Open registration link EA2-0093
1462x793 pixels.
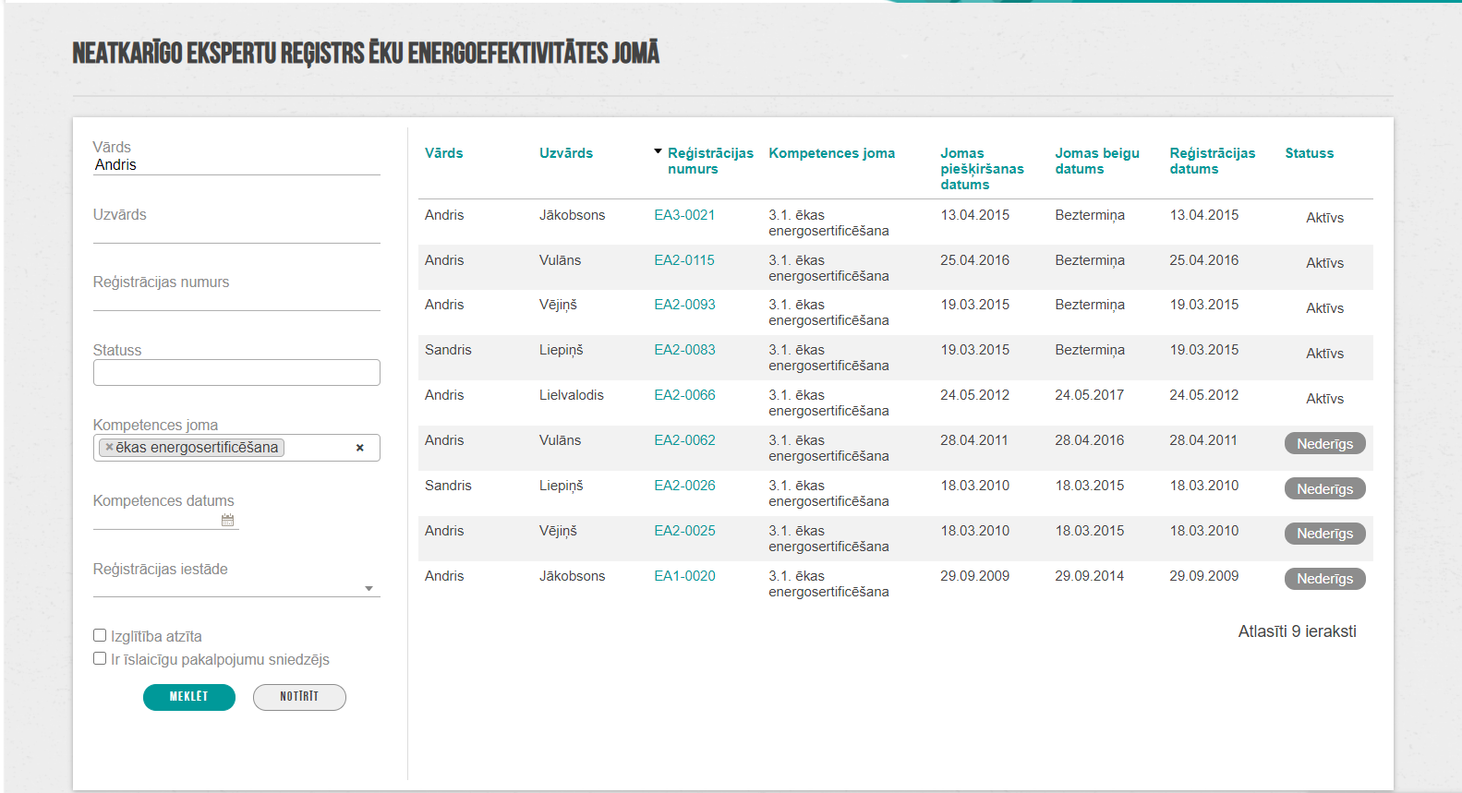coord(684,305)
